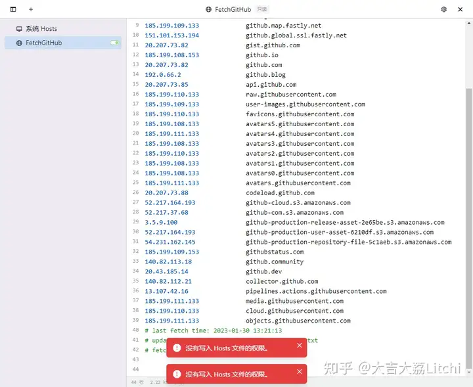
Task: Click the last fetch time comment line
Action: tap(214, 330)
